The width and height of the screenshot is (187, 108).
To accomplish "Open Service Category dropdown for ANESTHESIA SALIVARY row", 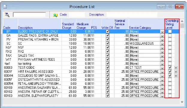I will pyautogui.click(x=162, y=88).
